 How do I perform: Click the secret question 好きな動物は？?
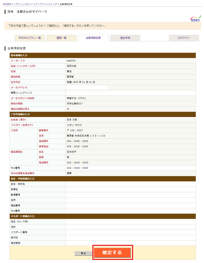pos(75,104)
